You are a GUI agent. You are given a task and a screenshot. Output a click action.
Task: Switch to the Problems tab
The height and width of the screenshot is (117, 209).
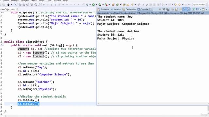pos(103,9)
